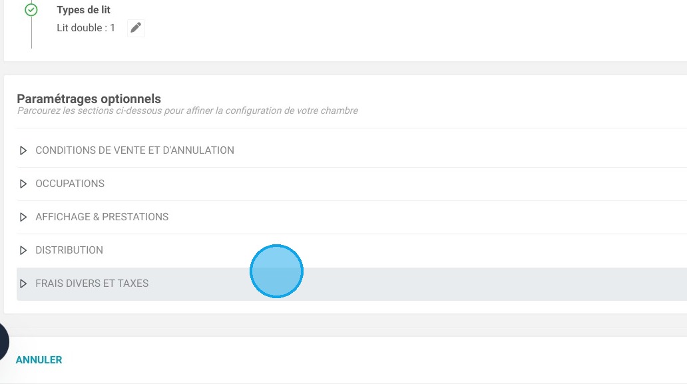Image resolution: width=687 pixels, height=384 pixels.
Task: Edit the Lit double bed type with pencil
Action: point(136,28)
